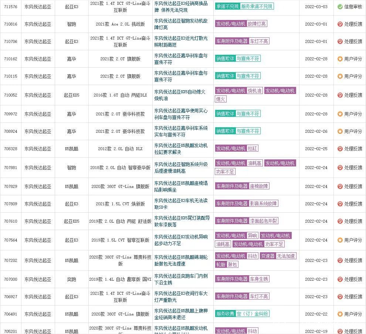Click the 异响 tag in row 707564
The height and width of the screenshot is (334, 366).
(252, 236)
